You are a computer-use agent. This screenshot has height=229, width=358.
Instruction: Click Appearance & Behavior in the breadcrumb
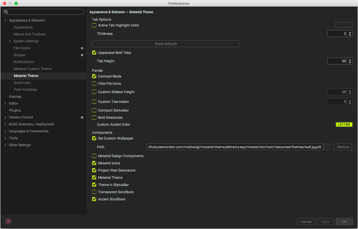coord(107,12)
